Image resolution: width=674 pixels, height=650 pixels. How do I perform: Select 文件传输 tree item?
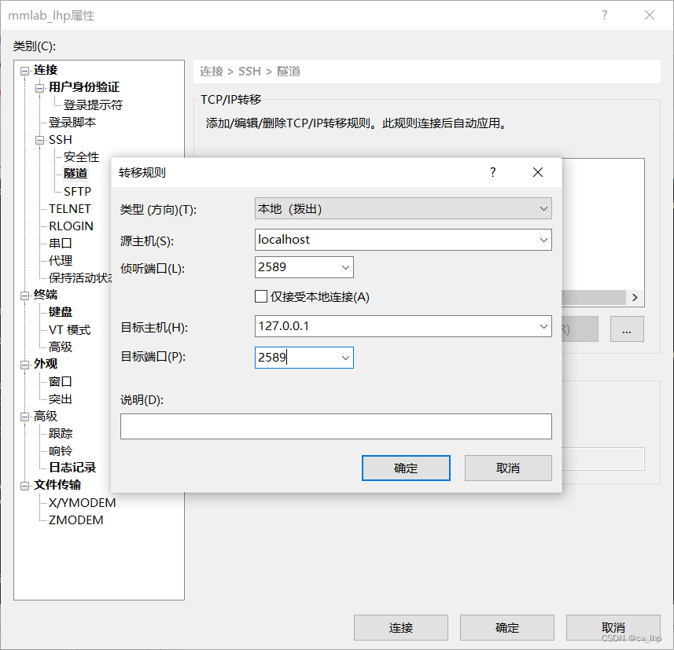(x=57, y=485)
